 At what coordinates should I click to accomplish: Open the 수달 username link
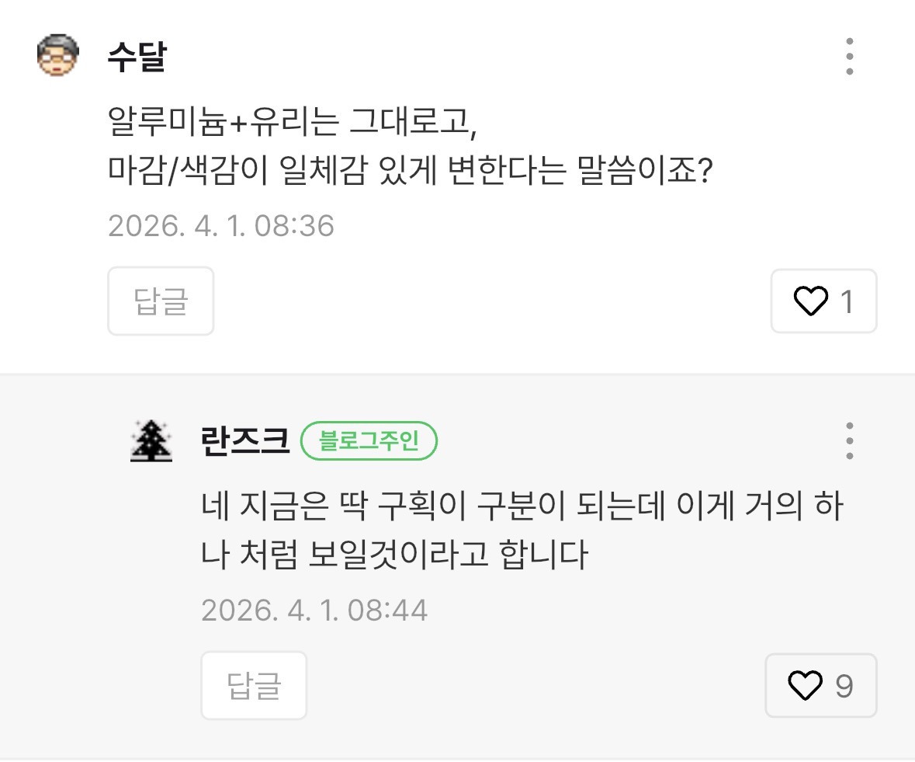point(137,57)
